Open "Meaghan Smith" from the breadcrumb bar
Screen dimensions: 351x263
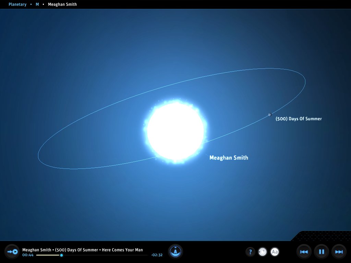(62, 4)
